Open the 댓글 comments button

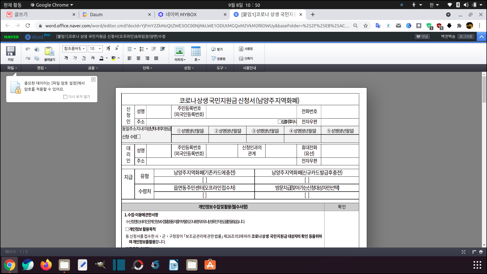(422, 36)
